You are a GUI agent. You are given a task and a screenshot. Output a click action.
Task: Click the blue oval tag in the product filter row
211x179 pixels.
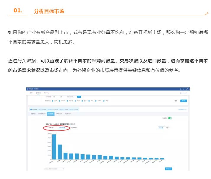(x=79, y=97)
